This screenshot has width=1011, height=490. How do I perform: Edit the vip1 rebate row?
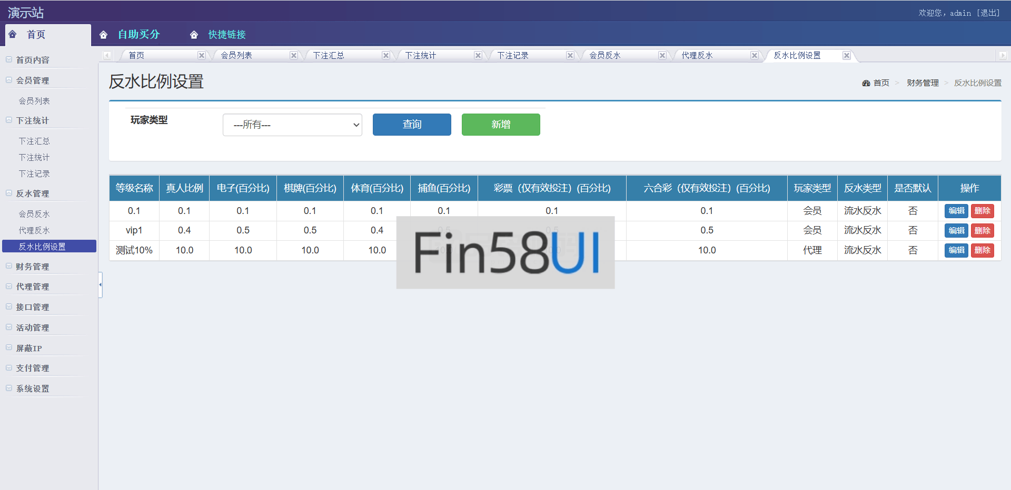956,230
